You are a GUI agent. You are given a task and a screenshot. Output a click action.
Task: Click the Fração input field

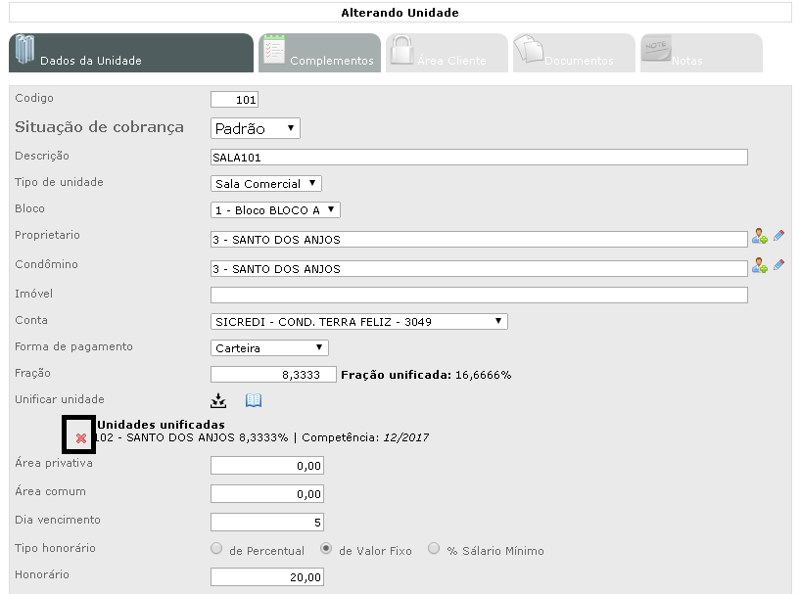click(x=273, y=375)
